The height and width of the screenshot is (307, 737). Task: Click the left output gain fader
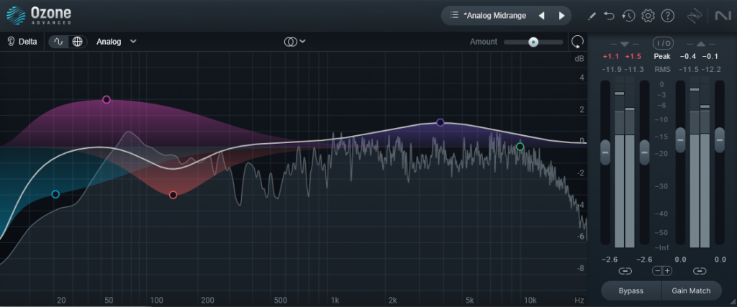tap(680, 140)
